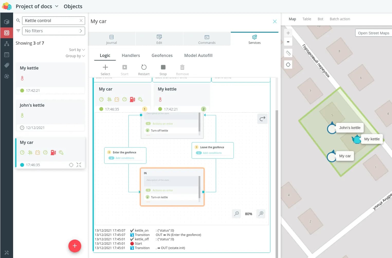The height and width of the screenshot is (258, 392).
Task: Switch to the Handlers tab
Action: click(x=131, y=55)
